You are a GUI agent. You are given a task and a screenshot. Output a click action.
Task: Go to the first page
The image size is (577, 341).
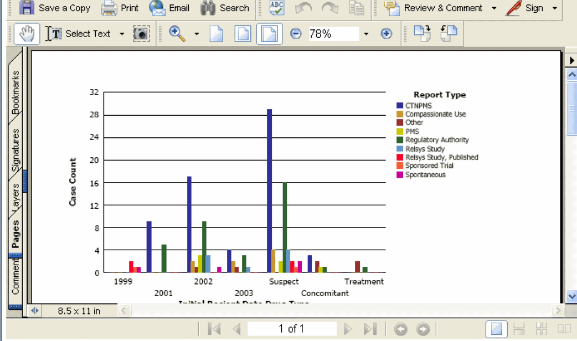pyautogui.click(x=214, y=329)
